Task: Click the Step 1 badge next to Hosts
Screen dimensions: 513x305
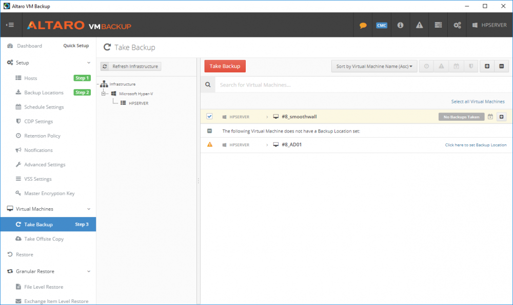Action: [82, 78]
